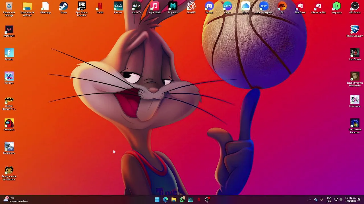Open Microsoft Edge from the taskbar
The image size is (364, 204).
pyautogui.click(x=165, y=200)
